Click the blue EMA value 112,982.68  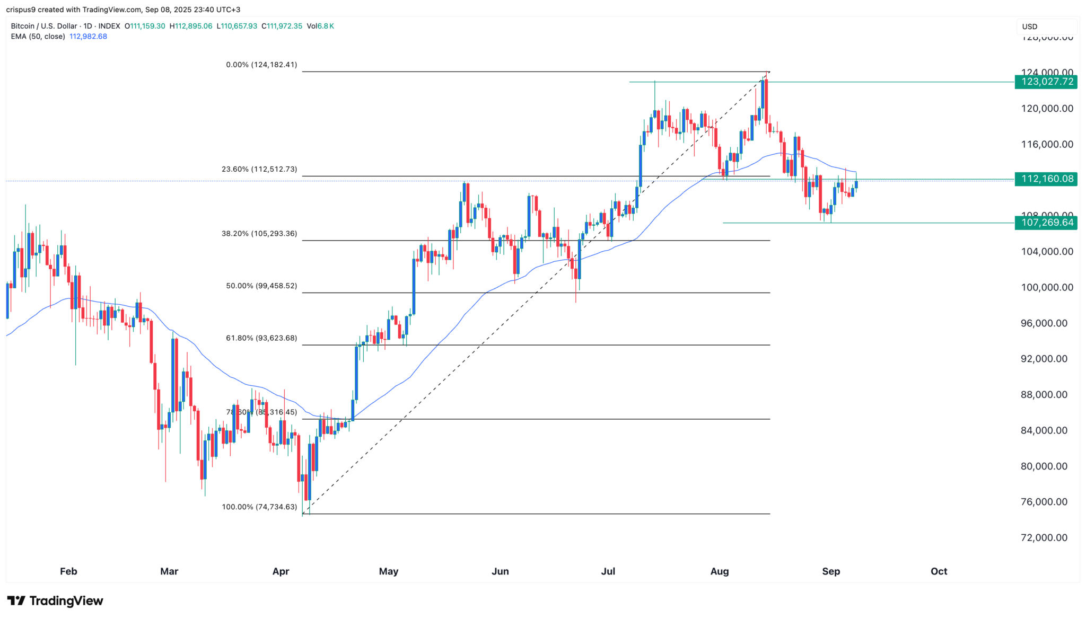[x=88, y=37]
